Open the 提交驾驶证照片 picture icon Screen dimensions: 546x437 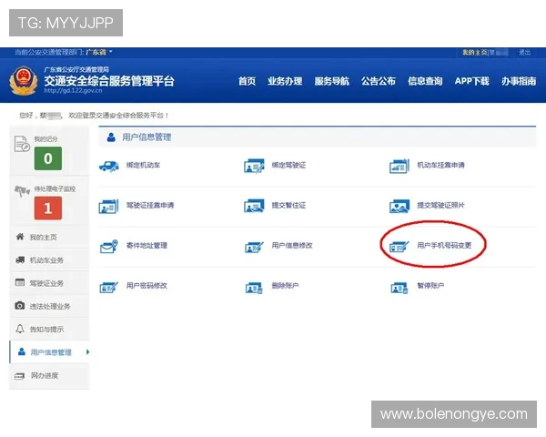(399, 206)
